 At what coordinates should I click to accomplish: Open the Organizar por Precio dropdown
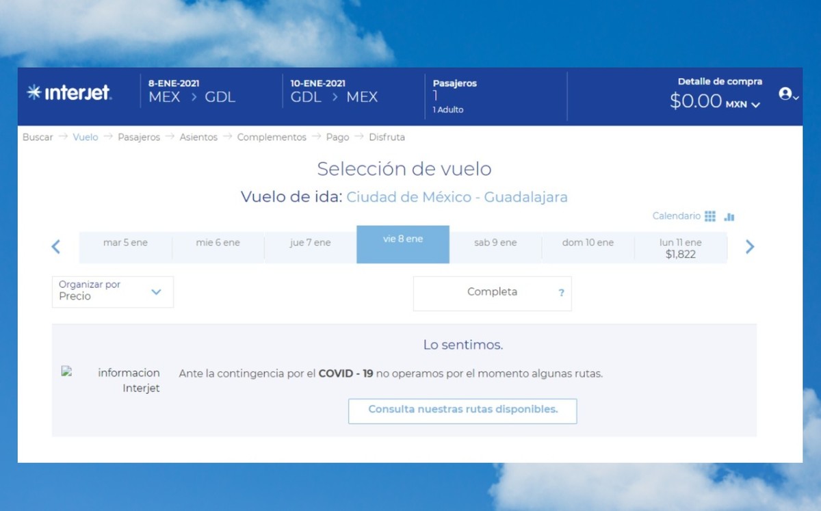click(113, 292)
